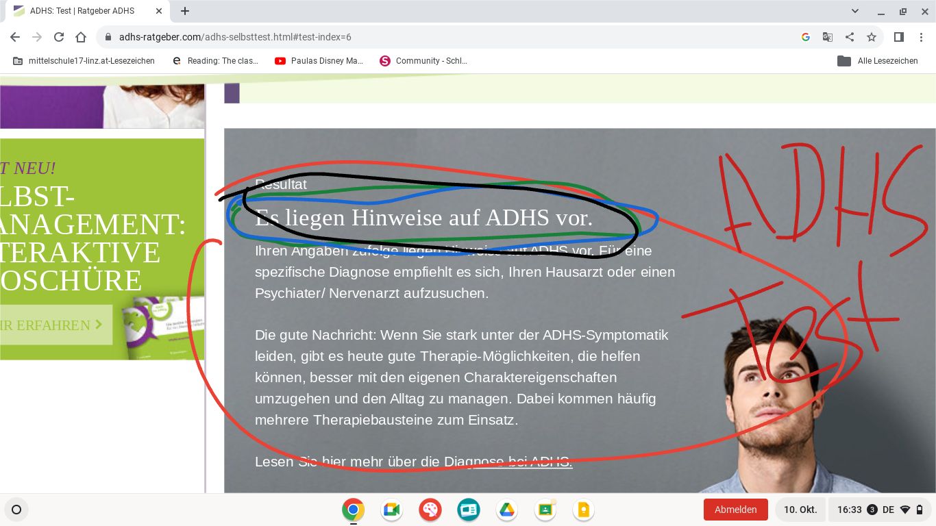
Task: Open Google Keep from the shelf
Action: click(x=583, y=510)
